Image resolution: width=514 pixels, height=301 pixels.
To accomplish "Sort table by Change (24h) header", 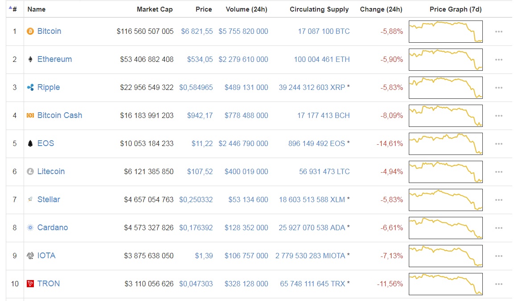I will click(381, 9).
